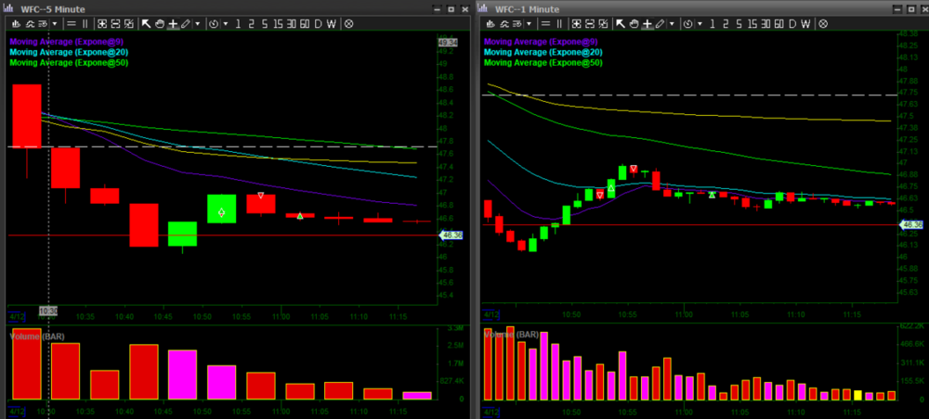The width and height of the screenshot is (929, 419).
Task: Select the WFC--1 Minute window title
Action: pos(527,8)
